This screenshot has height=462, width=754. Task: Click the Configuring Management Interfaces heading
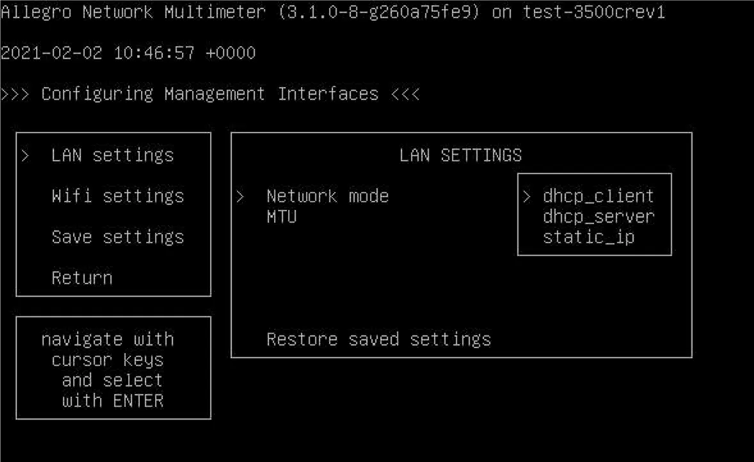click(210, 94)
